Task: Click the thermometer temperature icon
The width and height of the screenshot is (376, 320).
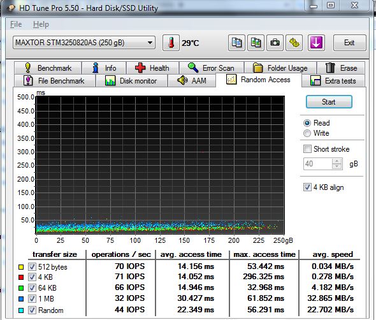Action: pyautogui.click(x=171, y=43)
